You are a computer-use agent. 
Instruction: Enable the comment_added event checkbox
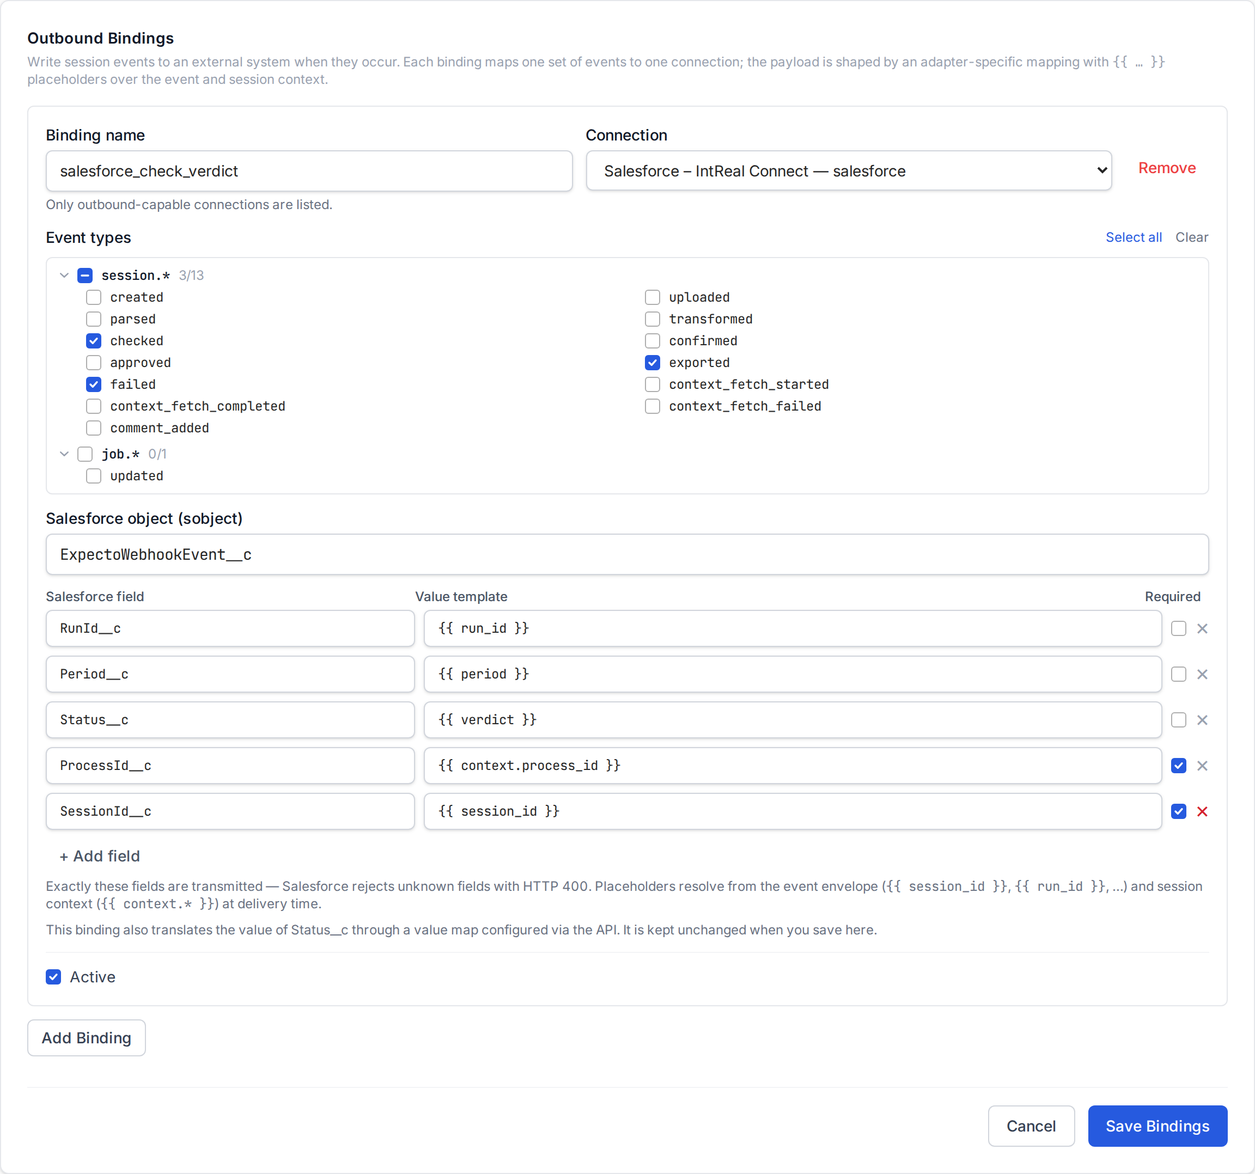coord(94,428)
